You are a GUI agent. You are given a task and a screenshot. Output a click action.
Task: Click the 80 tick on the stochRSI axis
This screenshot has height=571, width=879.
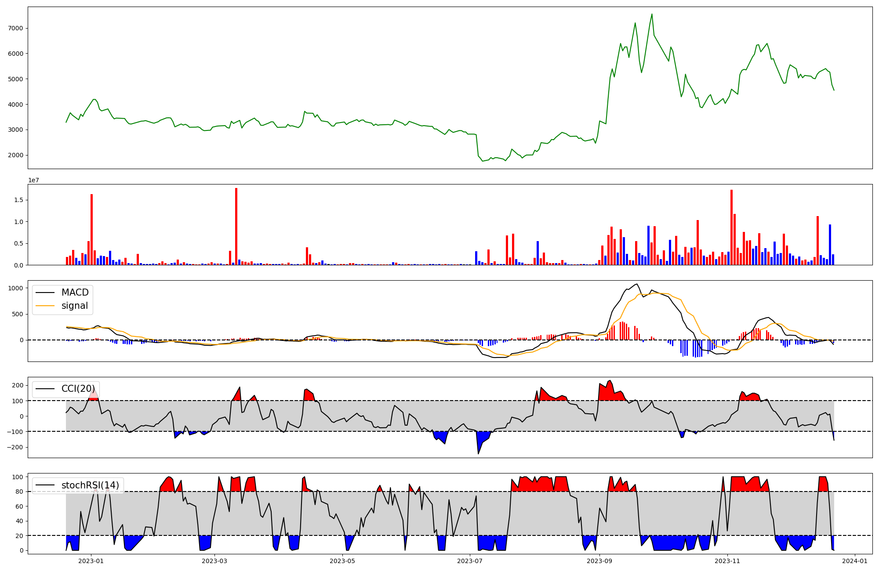(x=19, y=491)
